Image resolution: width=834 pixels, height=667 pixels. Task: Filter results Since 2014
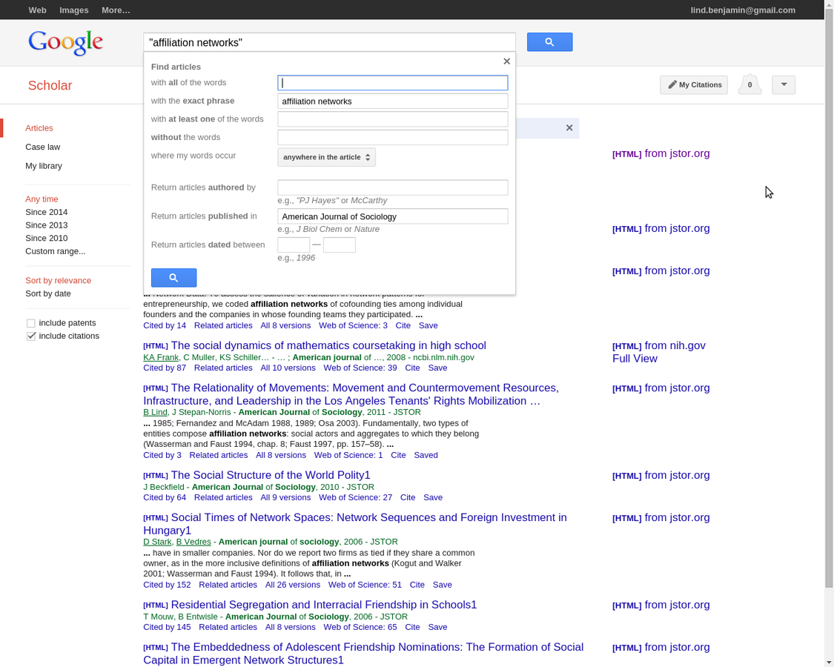click(46, 212)
